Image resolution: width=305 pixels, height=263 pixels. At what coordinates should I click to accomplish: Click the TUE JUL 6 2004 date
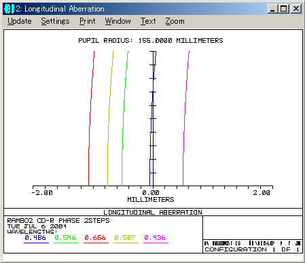coord(37,226)
